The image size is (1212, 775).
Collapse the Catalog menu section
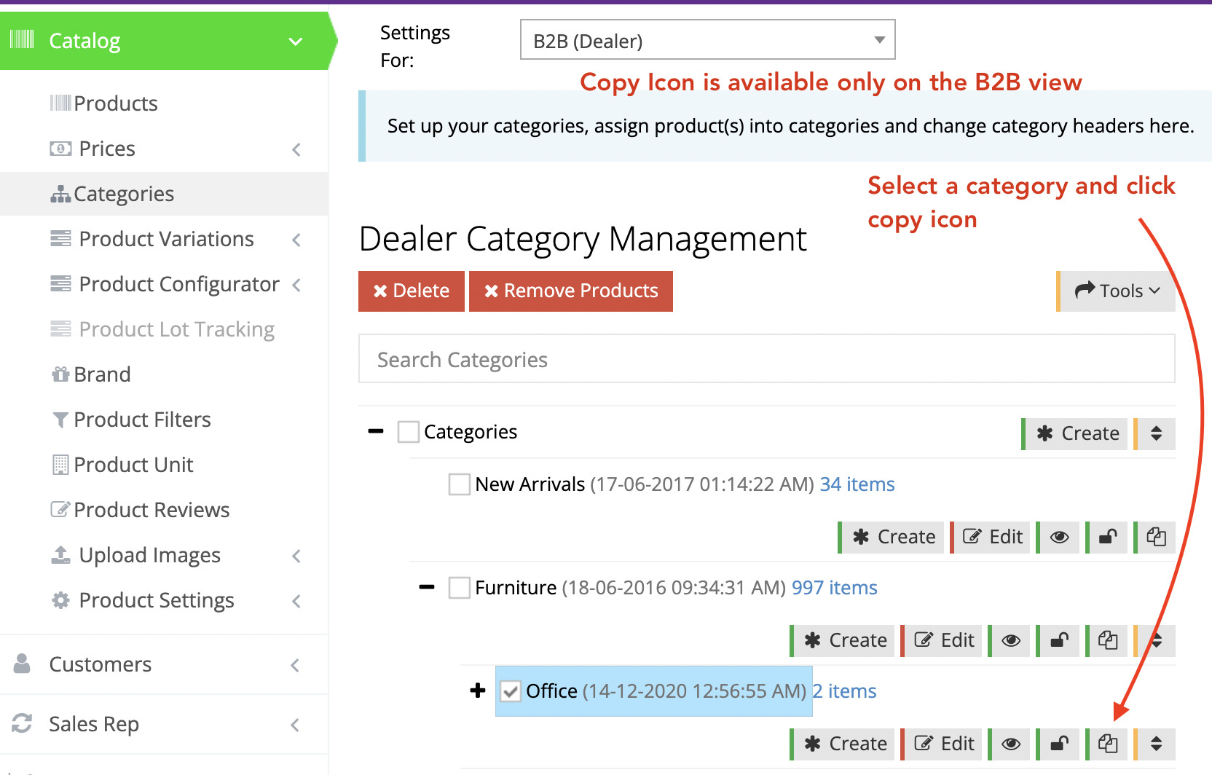[x=294, y=40]
